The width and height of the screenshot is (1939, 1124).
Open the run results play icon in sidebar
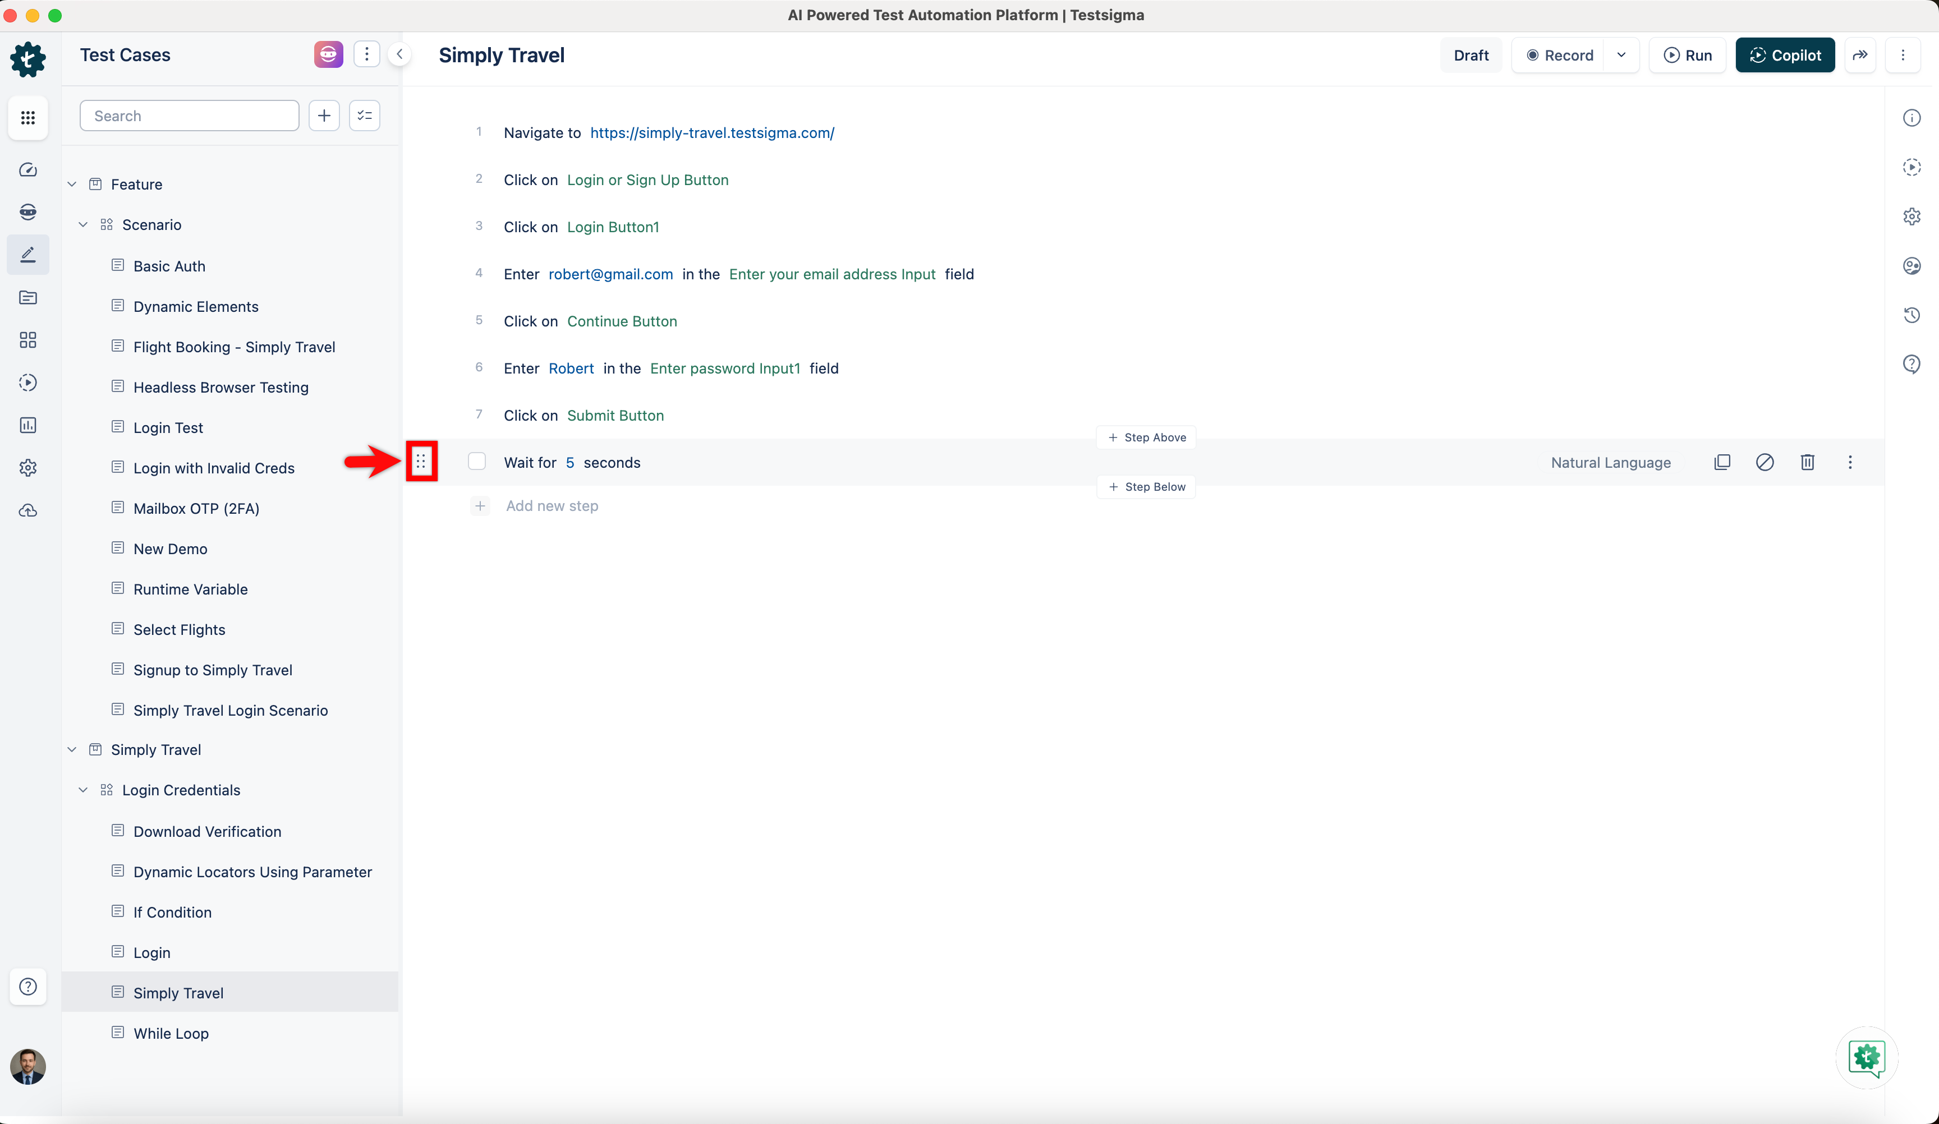tap(27, 383)
